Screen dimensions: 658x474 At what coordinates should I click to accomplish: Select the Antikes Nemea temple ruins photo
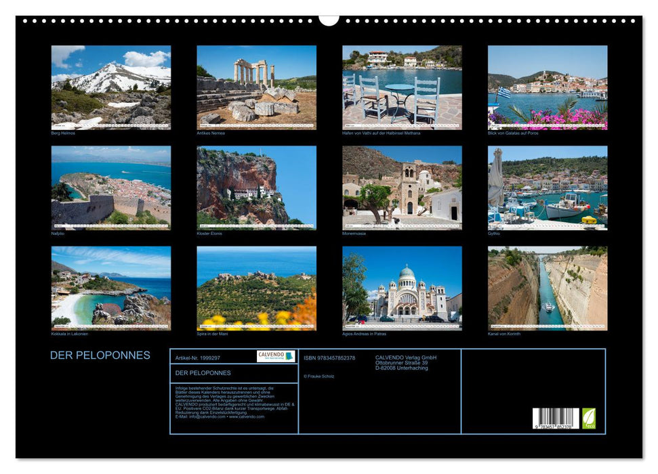point(256,87)
